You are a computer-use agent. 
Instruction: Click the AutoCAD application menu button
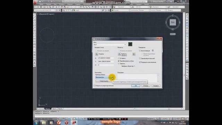(35, 2)
